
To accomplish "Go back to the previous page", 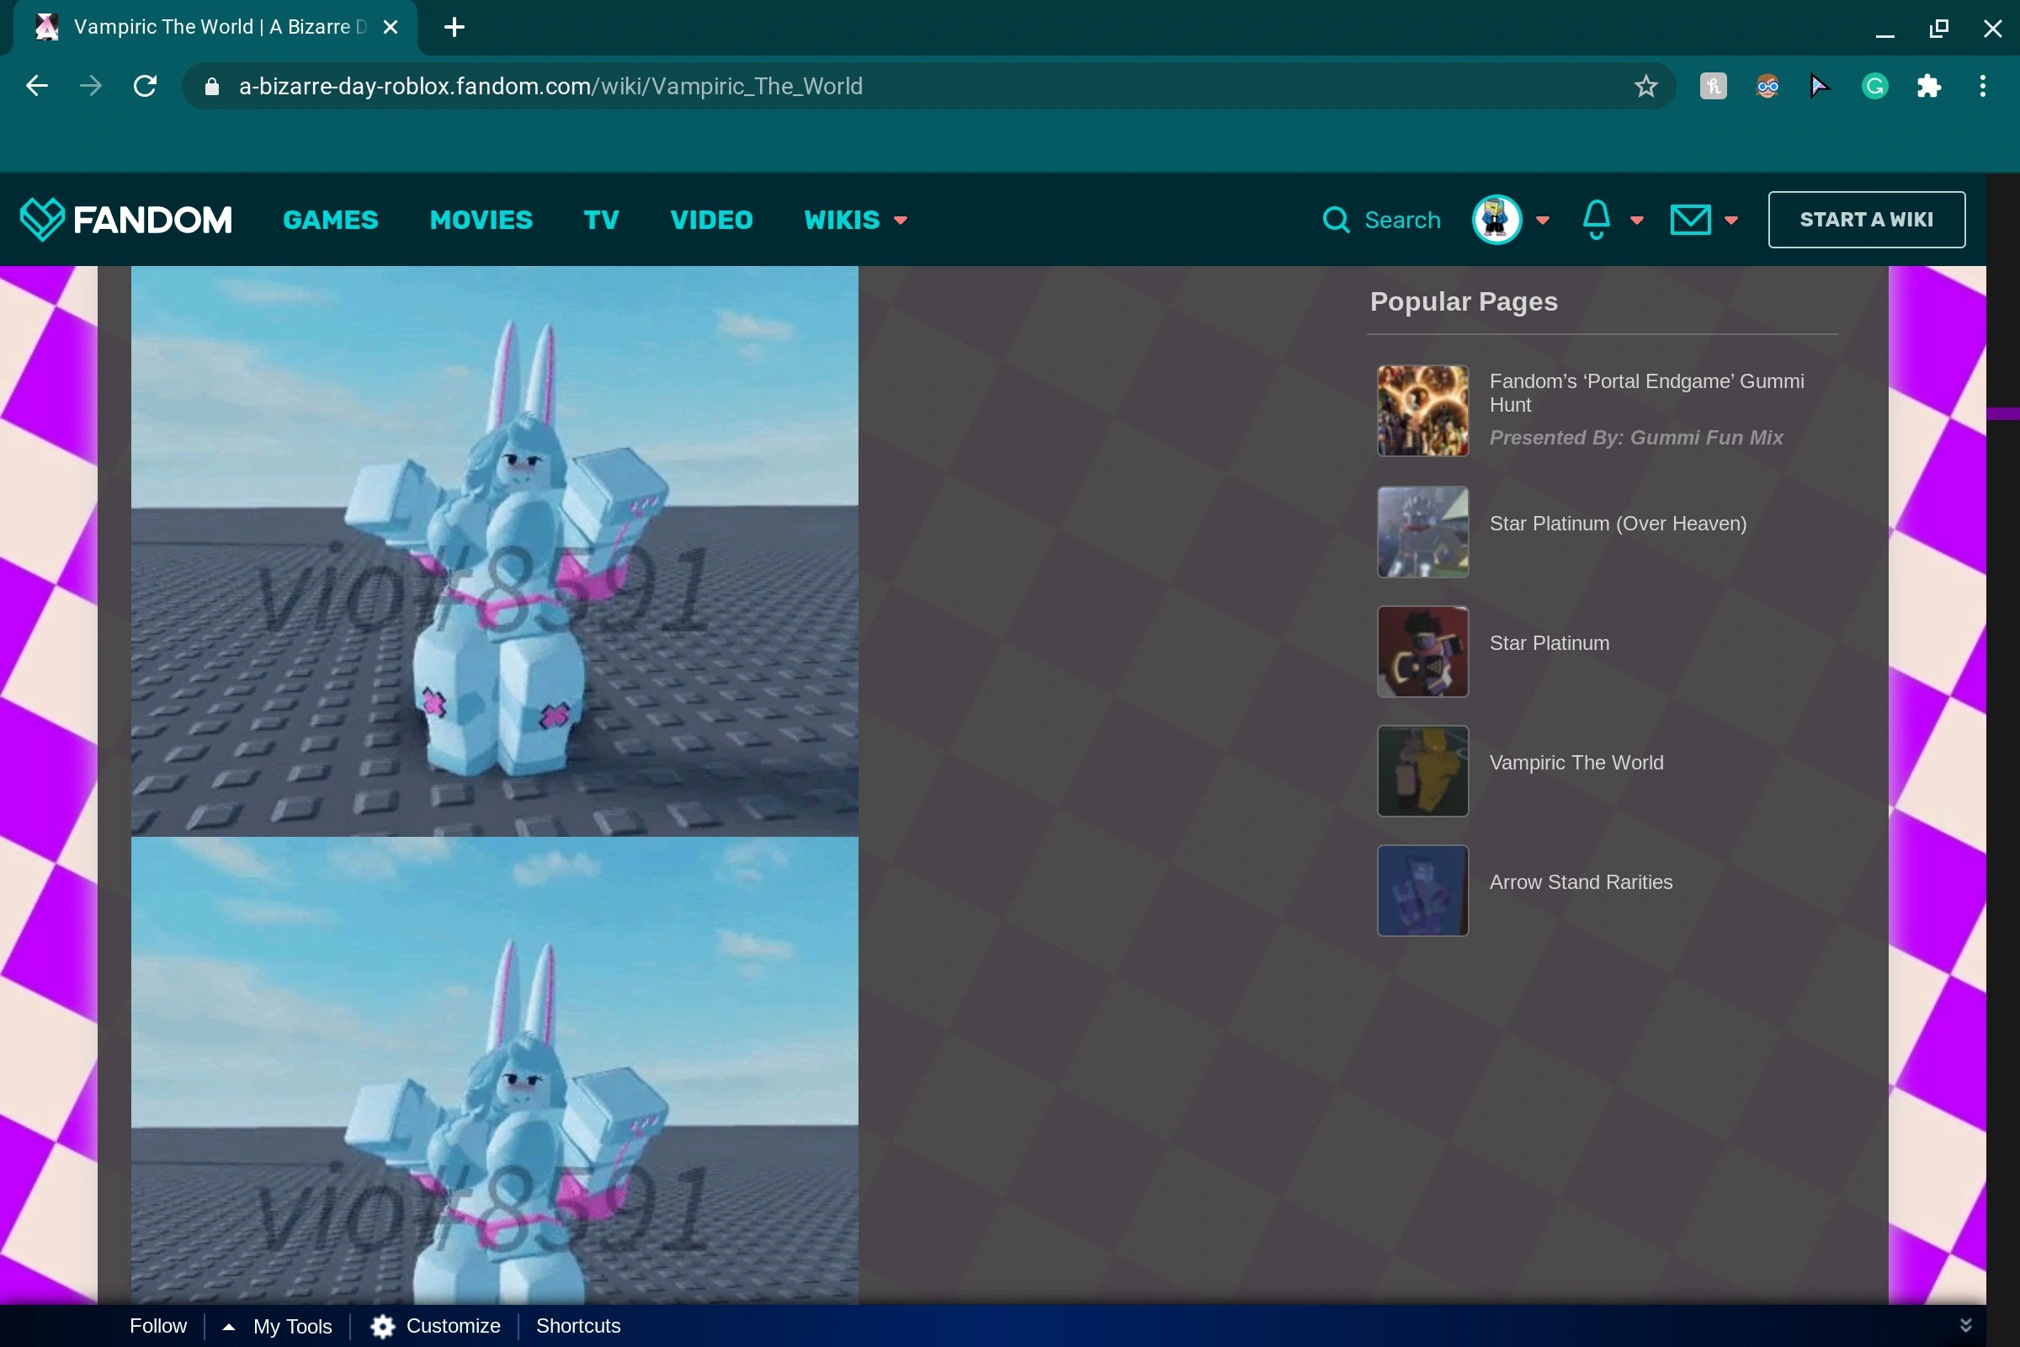I will click(x=37, y=86).
